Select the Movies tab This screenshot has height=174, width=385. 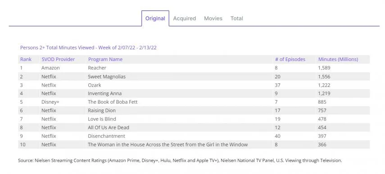213,18
